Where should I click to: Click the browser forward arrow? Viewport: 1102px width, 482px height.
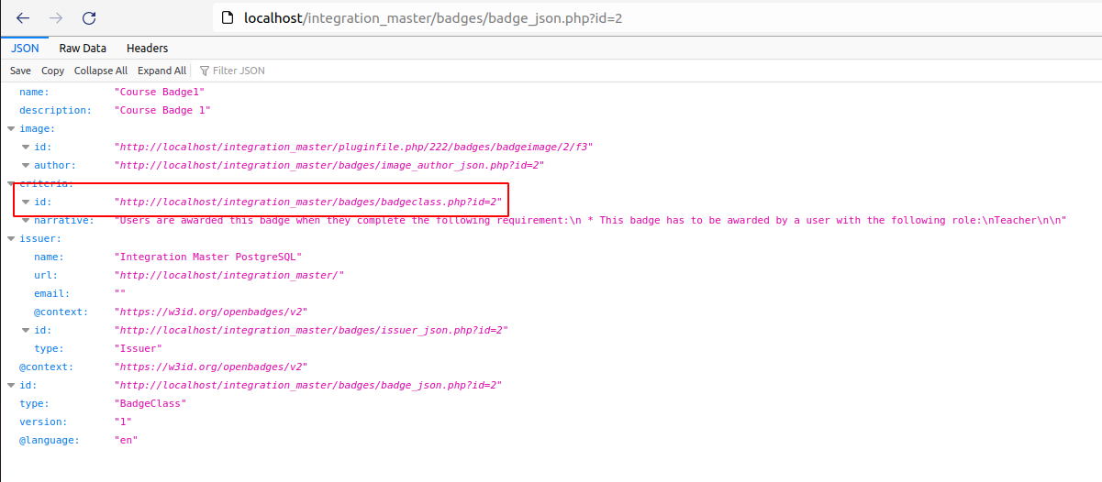tap(56, 18)
